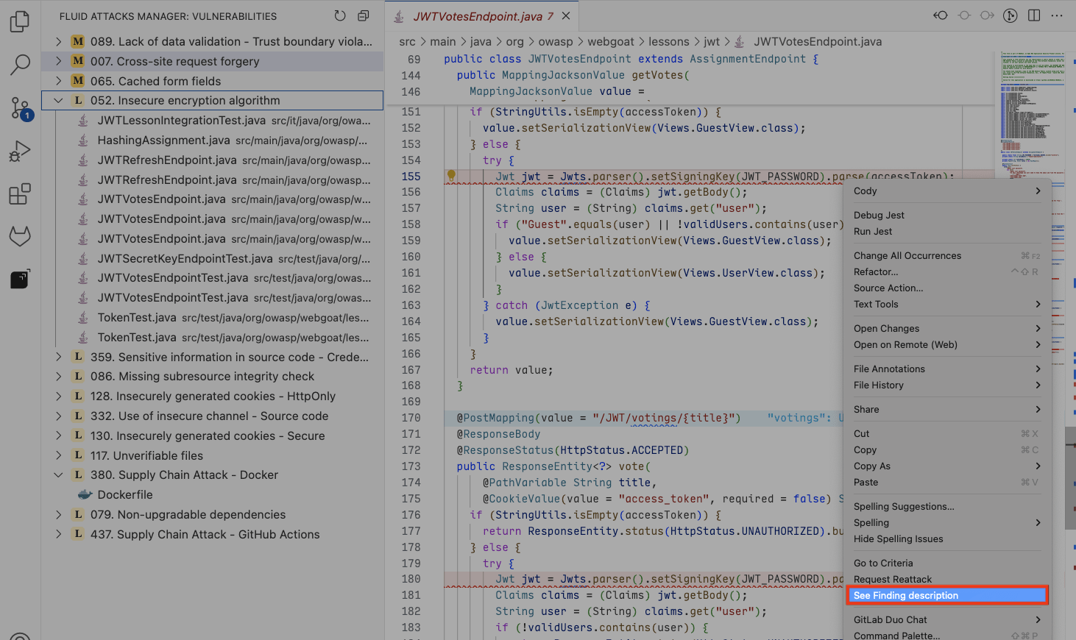
Task: Collapse 380. Supply Chain Attack - Docker
Action: [58, 475]
